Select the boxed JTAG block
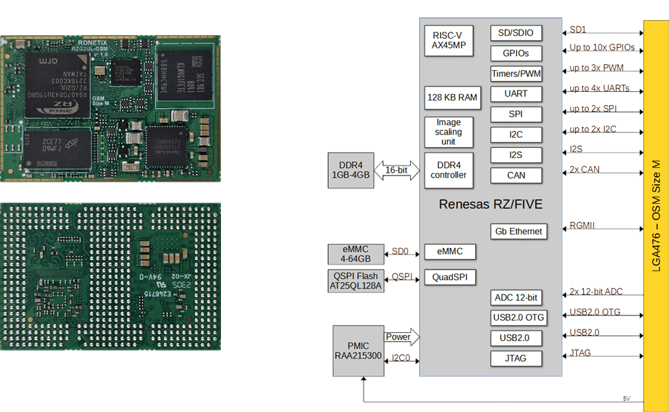Image resolution: width=669 pixels, height=412 pixels. (516, 359)
